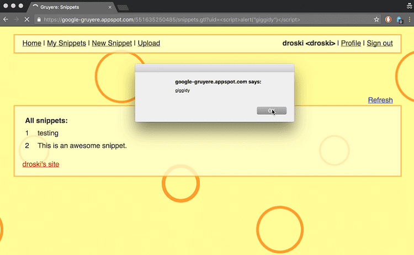Maximize the window with the rightmost traffic-light button

pyautogui.click(x=21, y=6)
